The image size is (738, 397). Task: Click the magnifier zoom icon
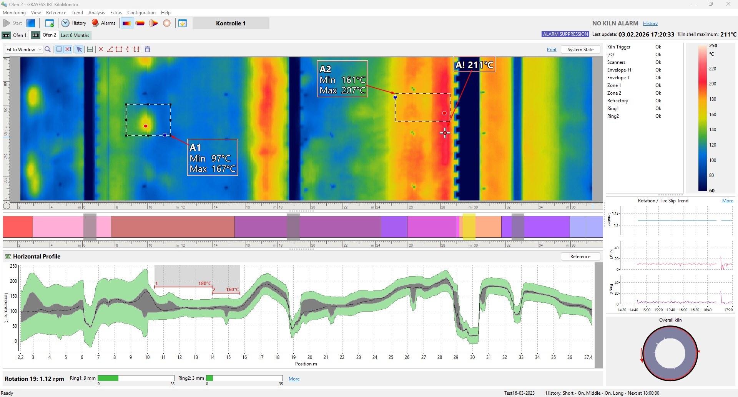(x=48, y=49)
